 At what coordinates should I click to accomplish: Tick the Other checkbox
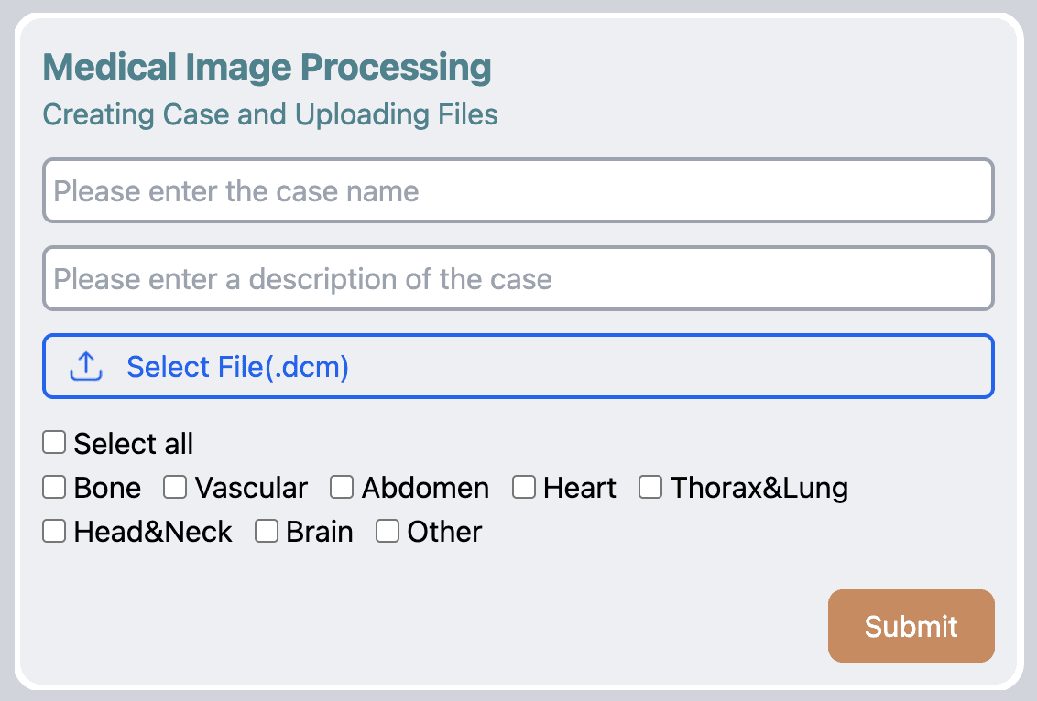[388, 531]
